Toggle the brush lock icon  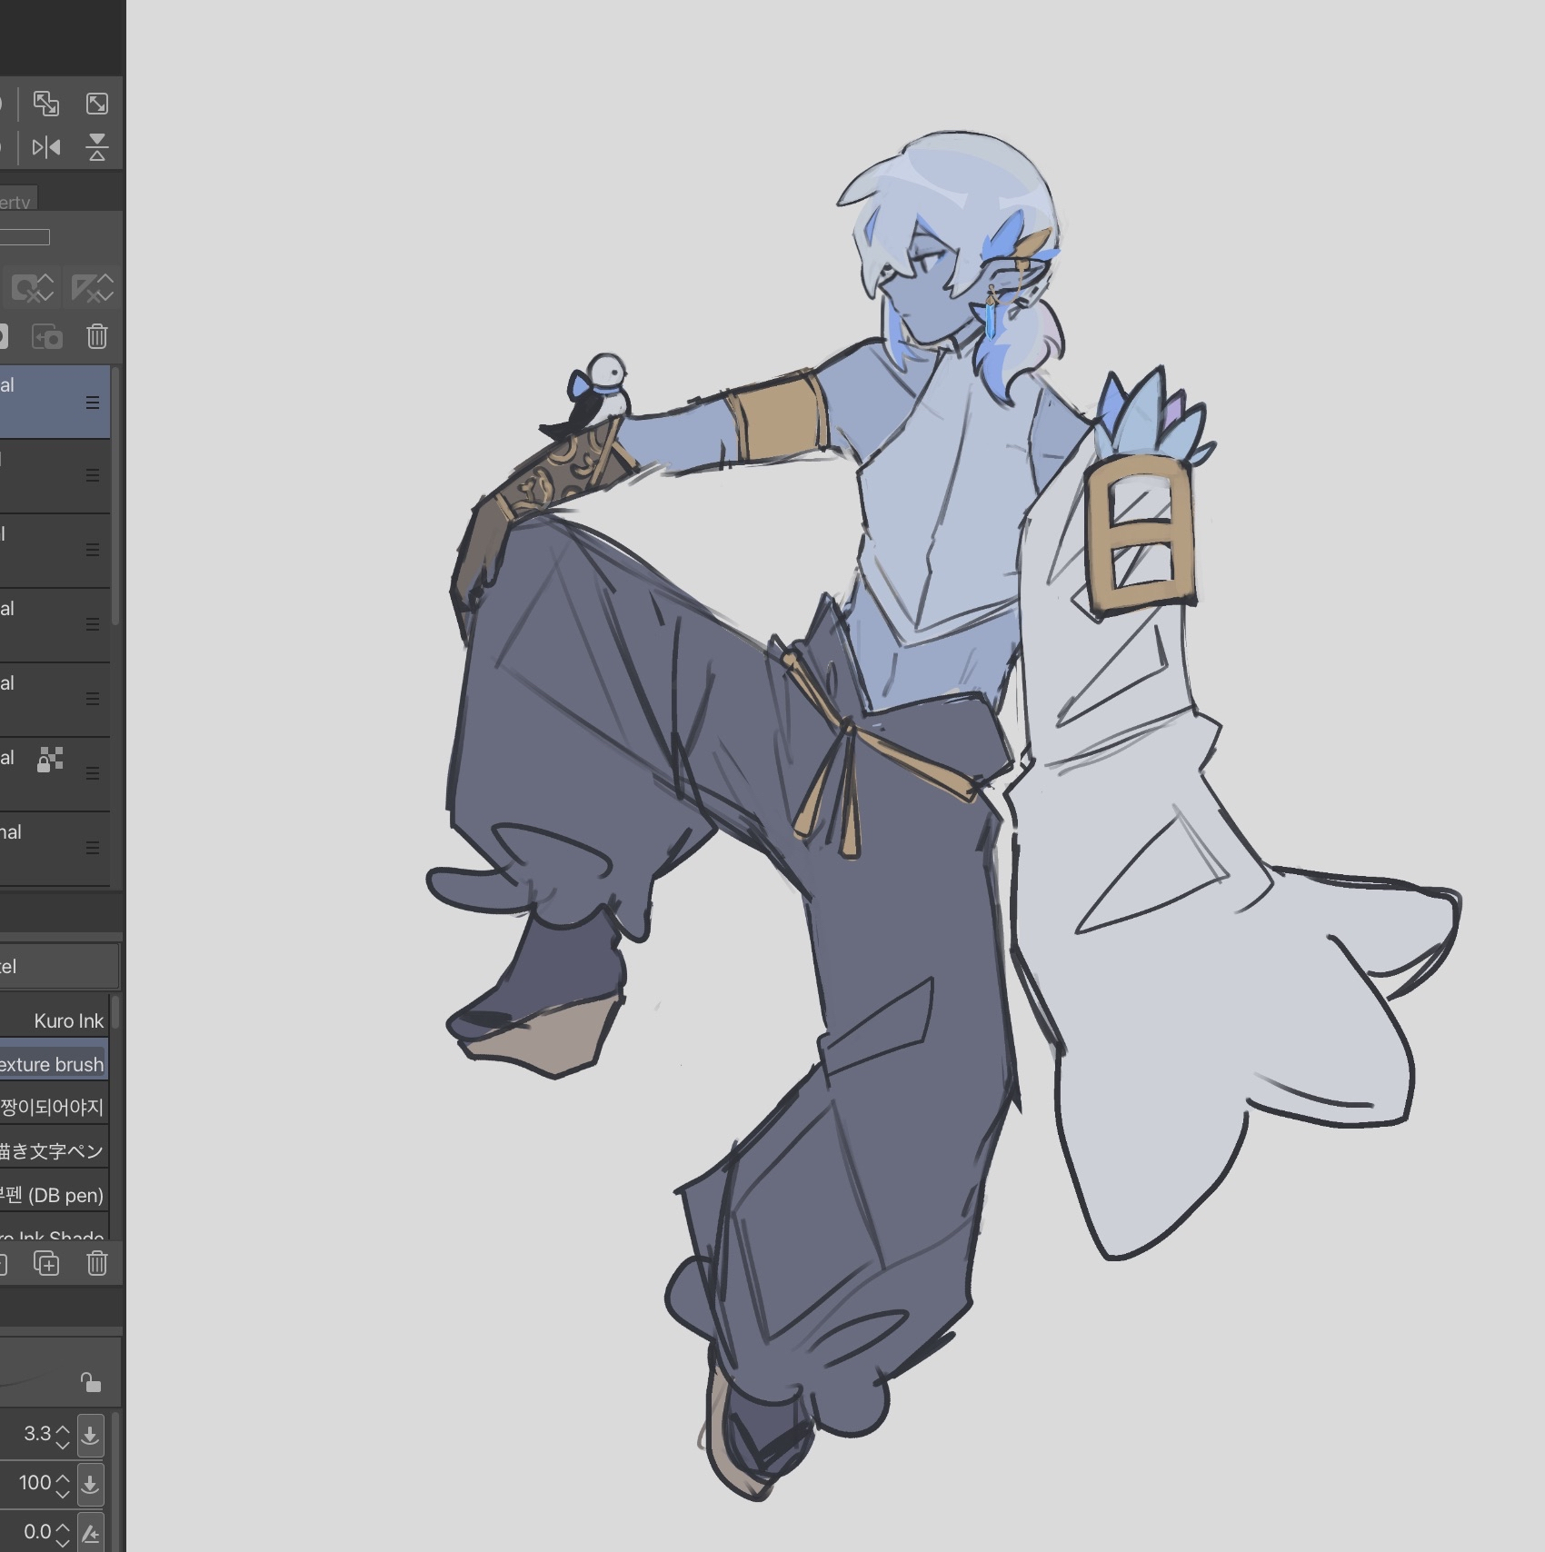coord(90,1382)
